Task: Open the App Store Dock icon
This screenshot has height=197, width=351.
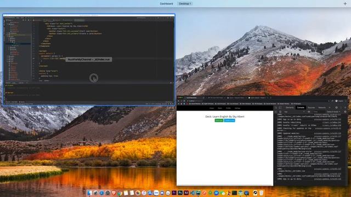Action: click(x=150, y=193)
